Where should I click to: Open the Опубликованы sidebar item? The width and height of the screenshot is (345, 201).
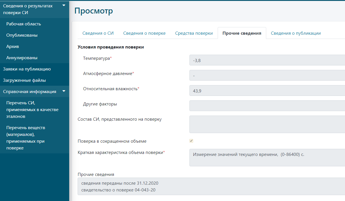[x=22, y=35]
